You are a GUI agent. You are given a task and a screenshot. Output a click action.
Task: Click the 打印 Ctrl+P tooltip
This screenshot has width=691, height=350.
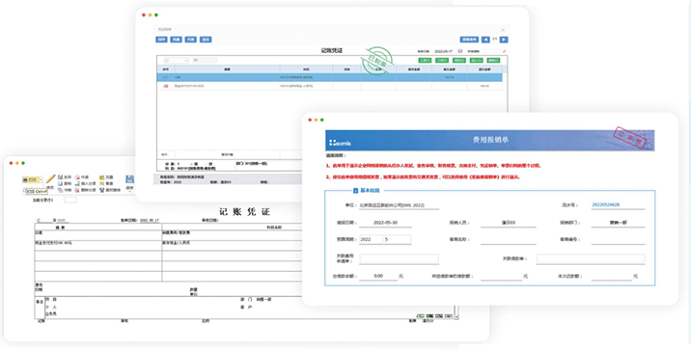click(x=36, y=192)
